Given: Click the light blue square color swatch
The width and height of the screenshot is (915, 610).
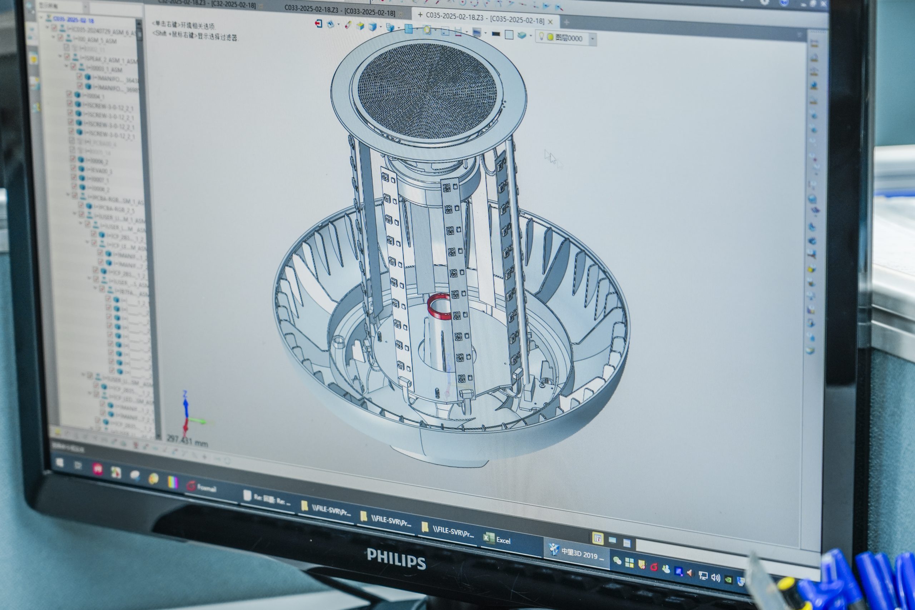Looking at the screenshot, I should click(x=509, y=35).
